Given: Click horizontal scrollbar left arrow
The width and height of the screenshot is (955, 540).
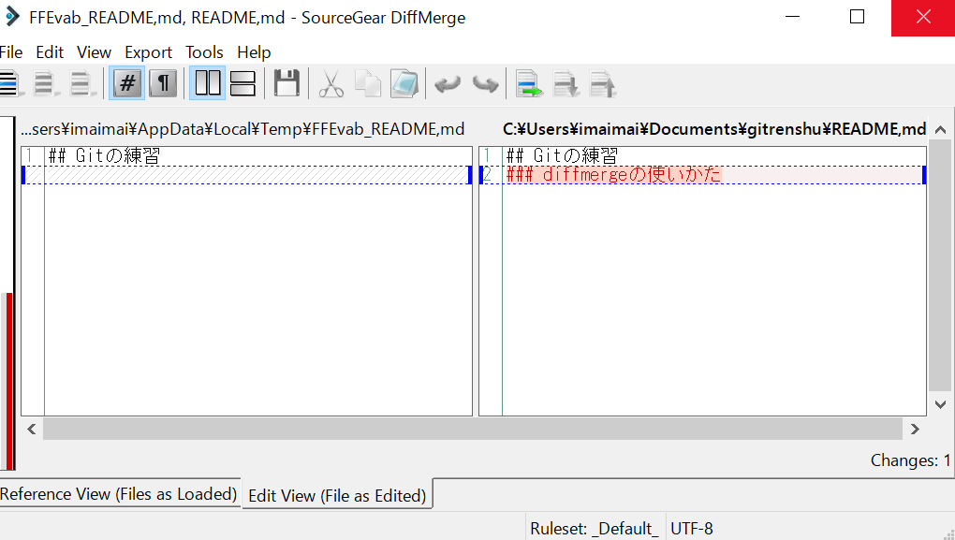Looking at the screenshot, I should [32, 430].
